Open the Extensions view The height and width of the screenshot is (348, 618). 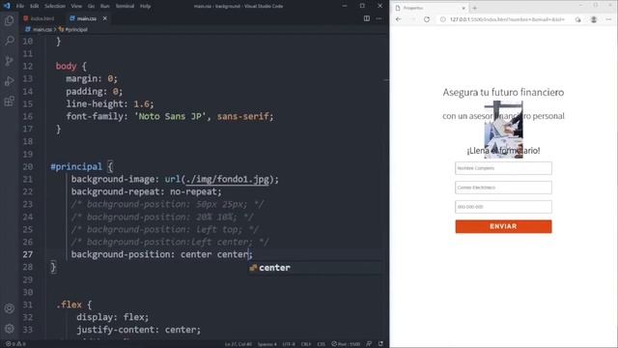click(x=9, y=101)
